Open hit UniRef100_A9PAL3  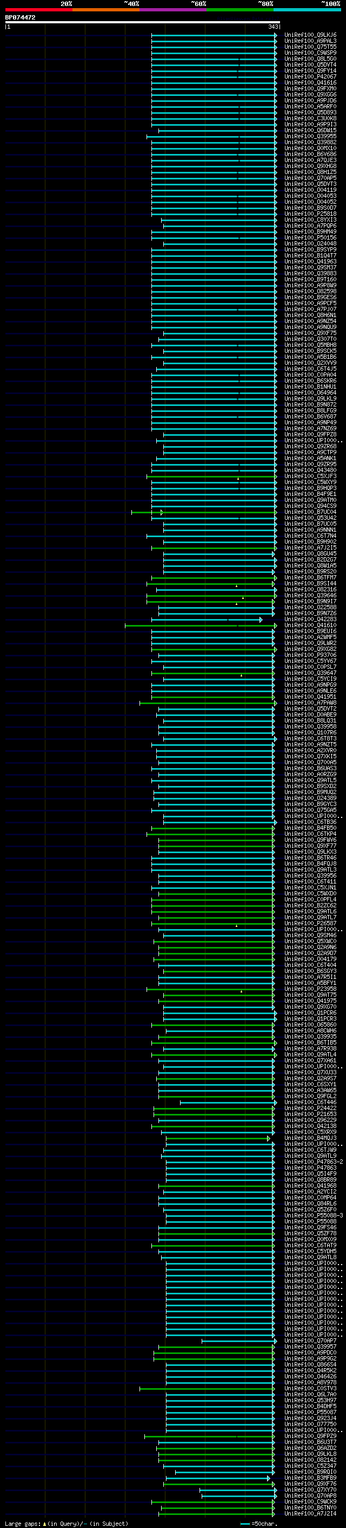[310, 41]
